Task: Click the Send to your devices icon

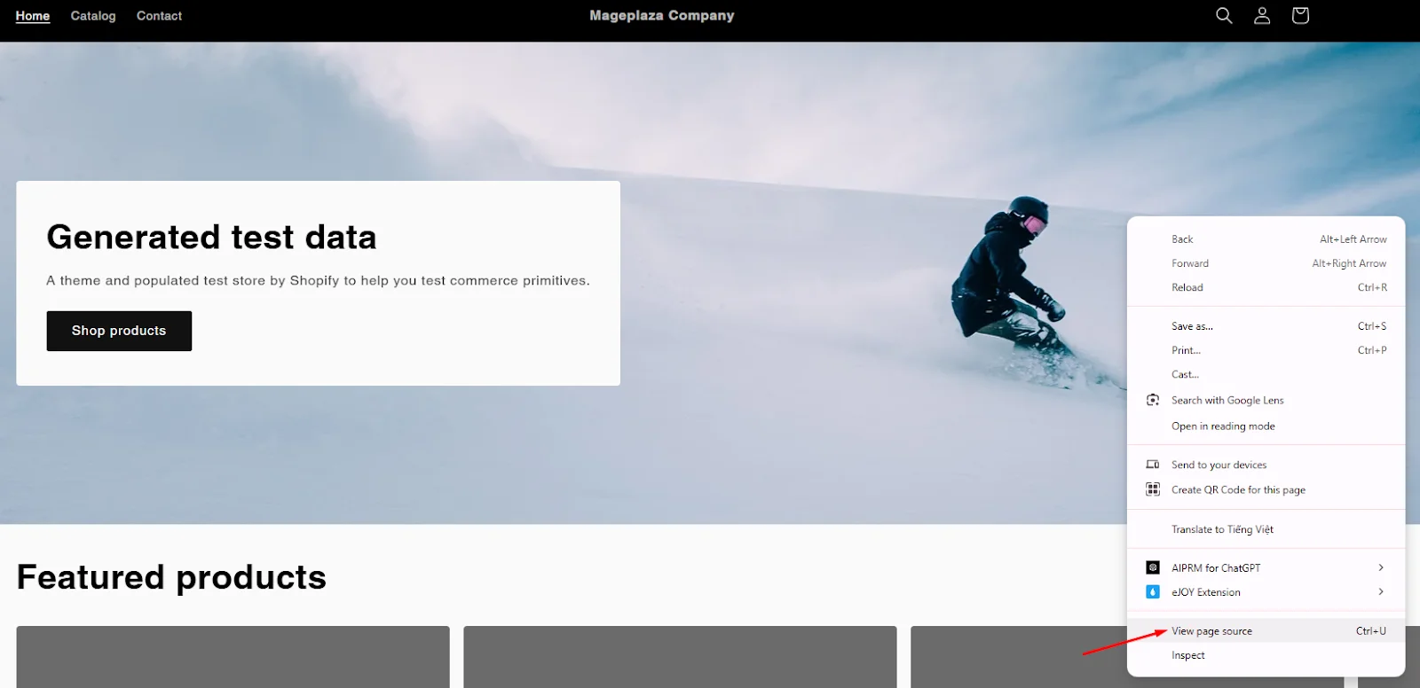Action: pyautogui.click(x=1153, y=465)
